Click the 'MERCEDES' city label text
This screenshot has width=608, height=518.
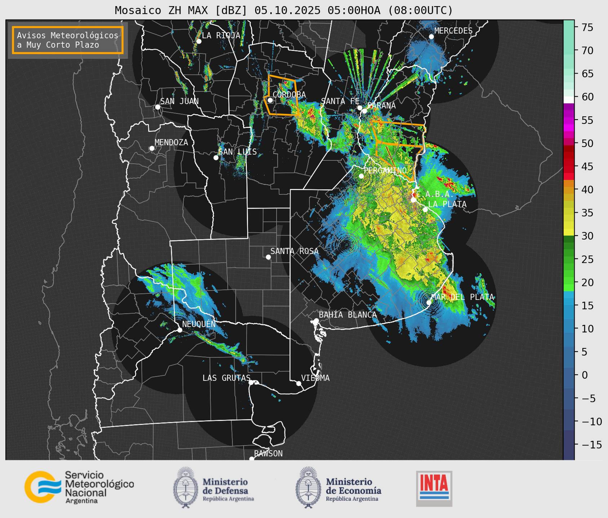coord(453,31)
